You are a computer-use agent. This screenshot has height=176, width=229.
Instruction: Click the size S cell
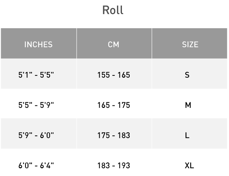[x=187, y=75]
